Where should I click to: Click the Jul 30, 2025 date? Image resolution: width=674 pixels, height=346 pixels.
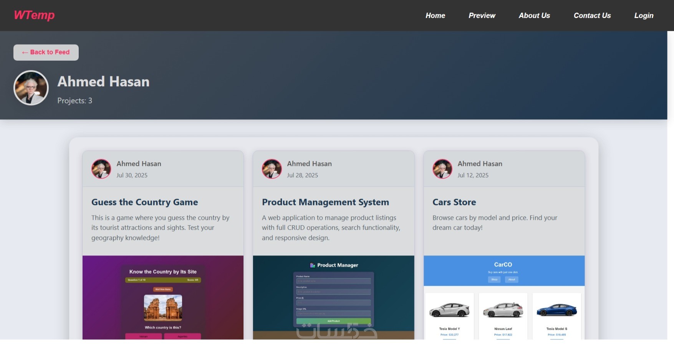[132, 175]
